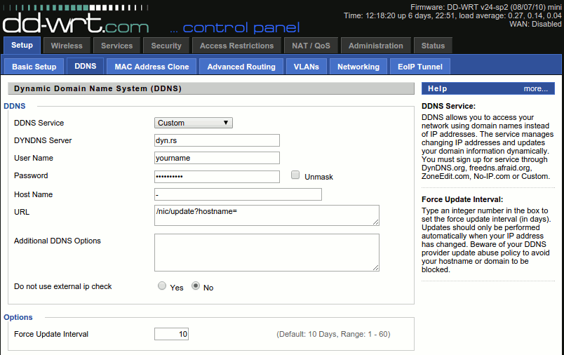Viewport: 564px width, 355px height.
Task: Open the Status tab
Action: (433, 46)
